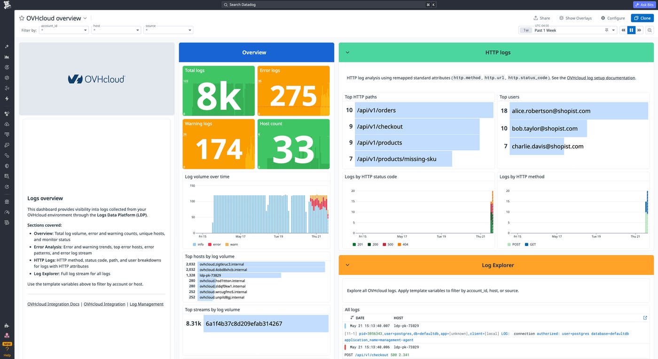Open the user avatar in the sidebar
The image size is (658, 359).
coord(7,336)
